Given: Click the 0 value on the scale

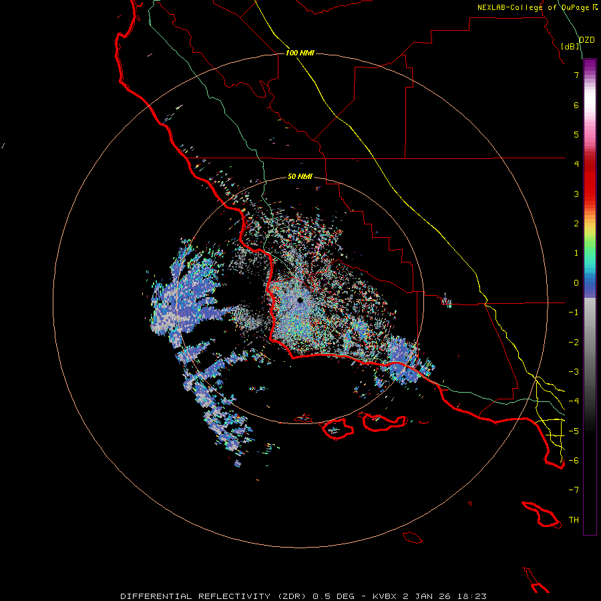Looking at the screenshot, I should point(576,283).
